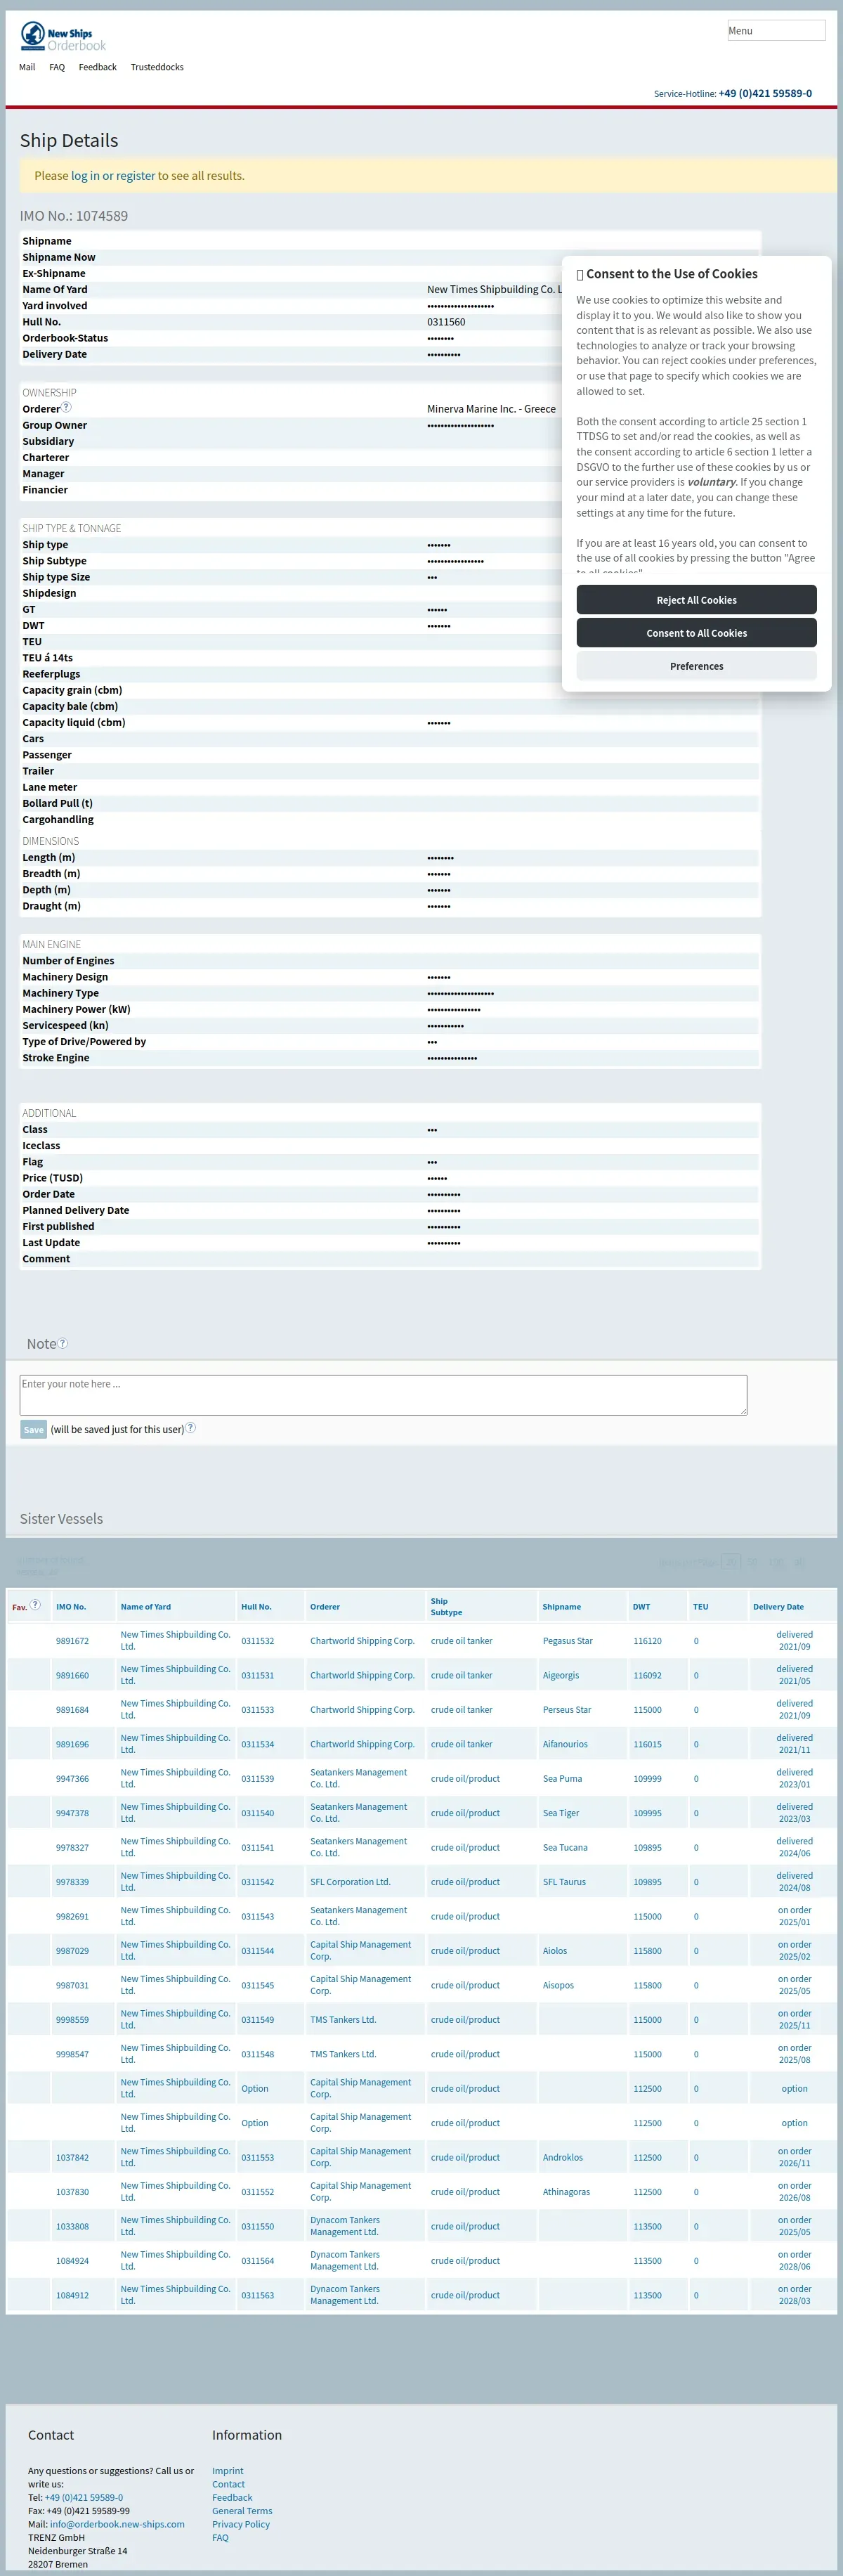Sort table by Hull No. column
This screenshot has width=843, height=2576.
256,1607
